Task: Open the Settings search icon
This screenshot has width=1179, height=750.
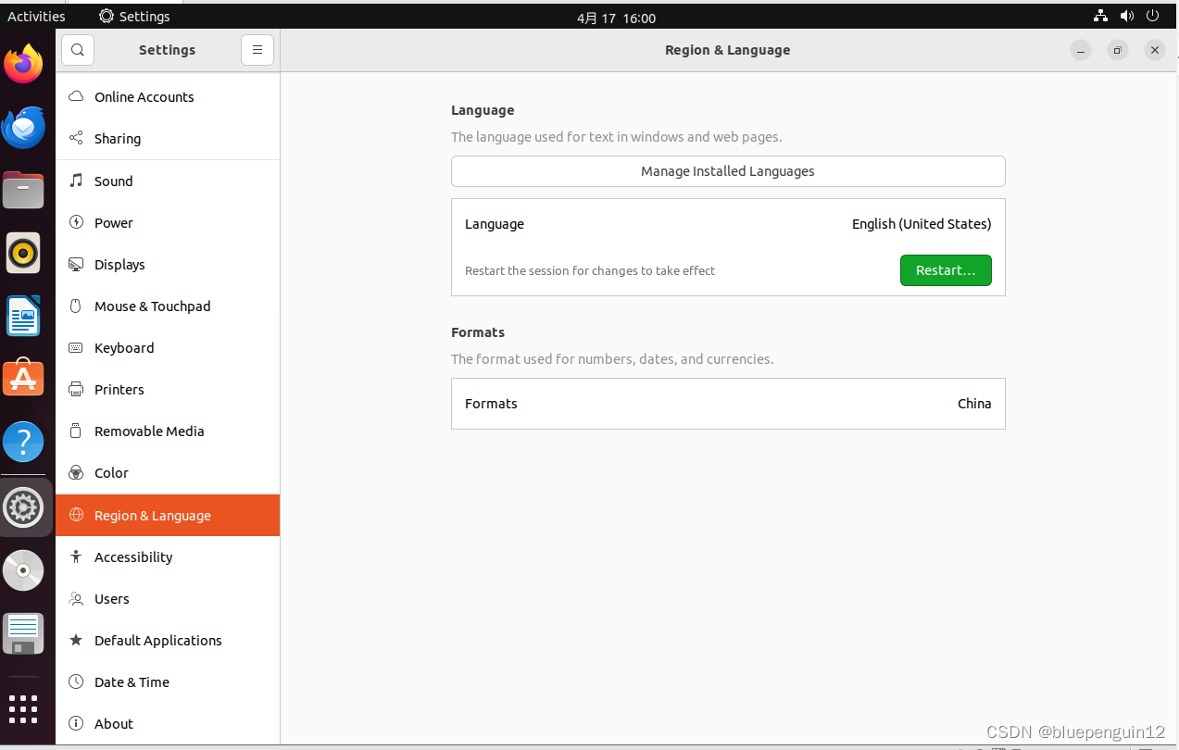Action: pyautogui.click(x=78, y=50)
